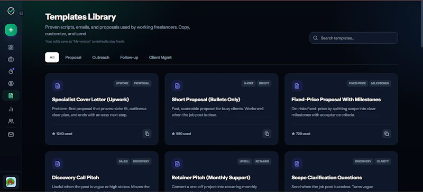Image resolution: width=423 pixels, height=192 pixels.
Task: Switch to the Client Mgmt filter tab
Action: (160, 57)
